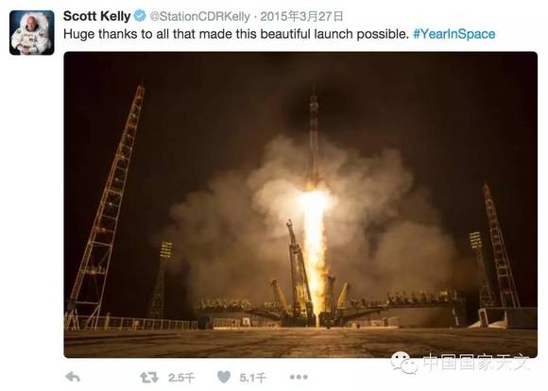The width and height of the screenshot is (548, 391).
Task: Click the bright rocket exhaust flame
Action: tap(316, 251)
